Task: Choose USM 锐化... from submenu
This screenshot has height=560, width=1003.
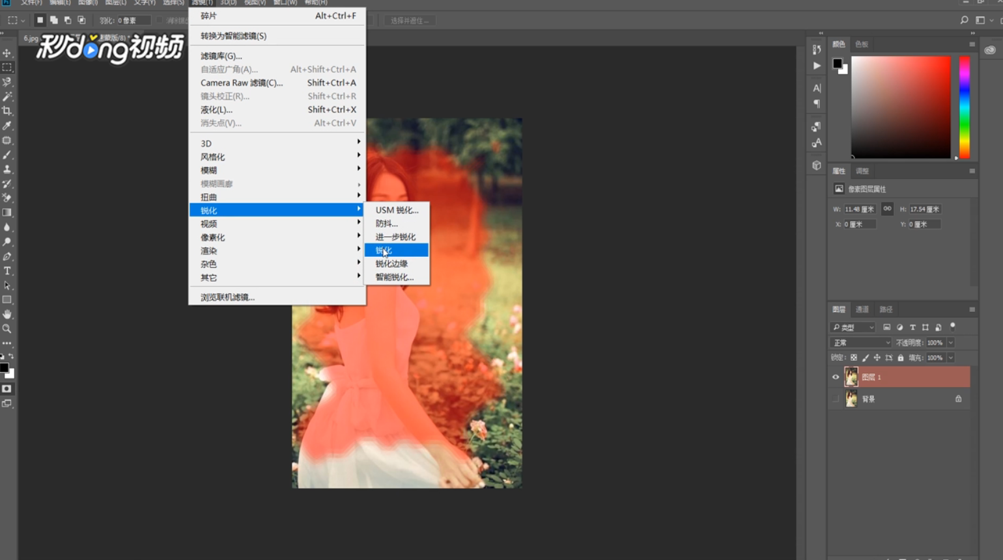Action: pyautogui.click(x=397, y=210)
